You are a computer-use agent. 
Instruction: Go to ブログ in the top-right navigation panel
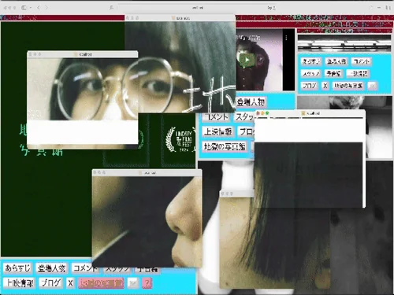click(309, 86)
